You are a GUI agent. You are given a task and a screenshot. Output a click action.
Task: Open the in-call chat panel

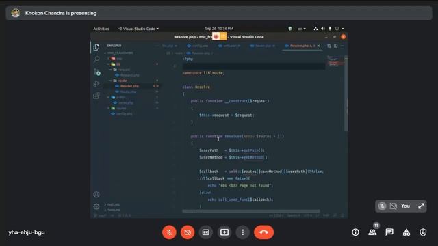[389, 232]
